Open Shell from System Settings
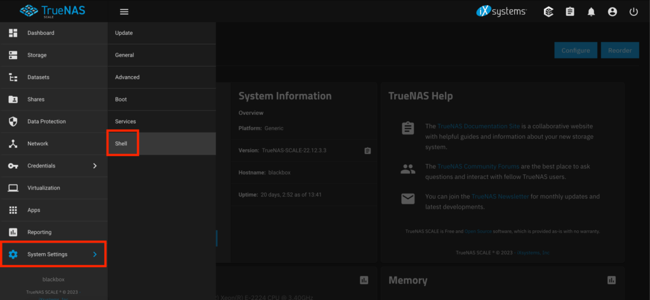Screen dimensions: 650x300 click(x=162, y=144)
